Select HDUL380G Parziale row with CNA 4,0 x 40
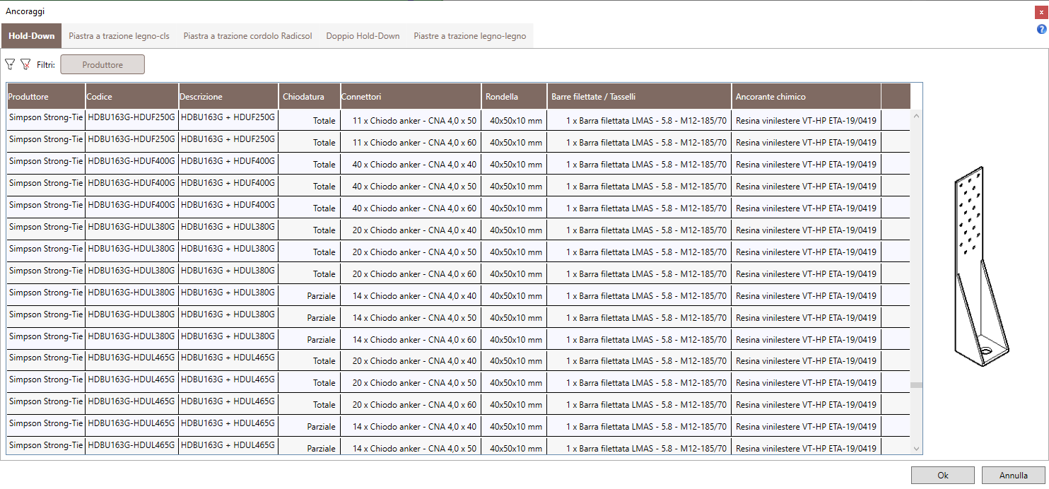 tap(458, 295)
